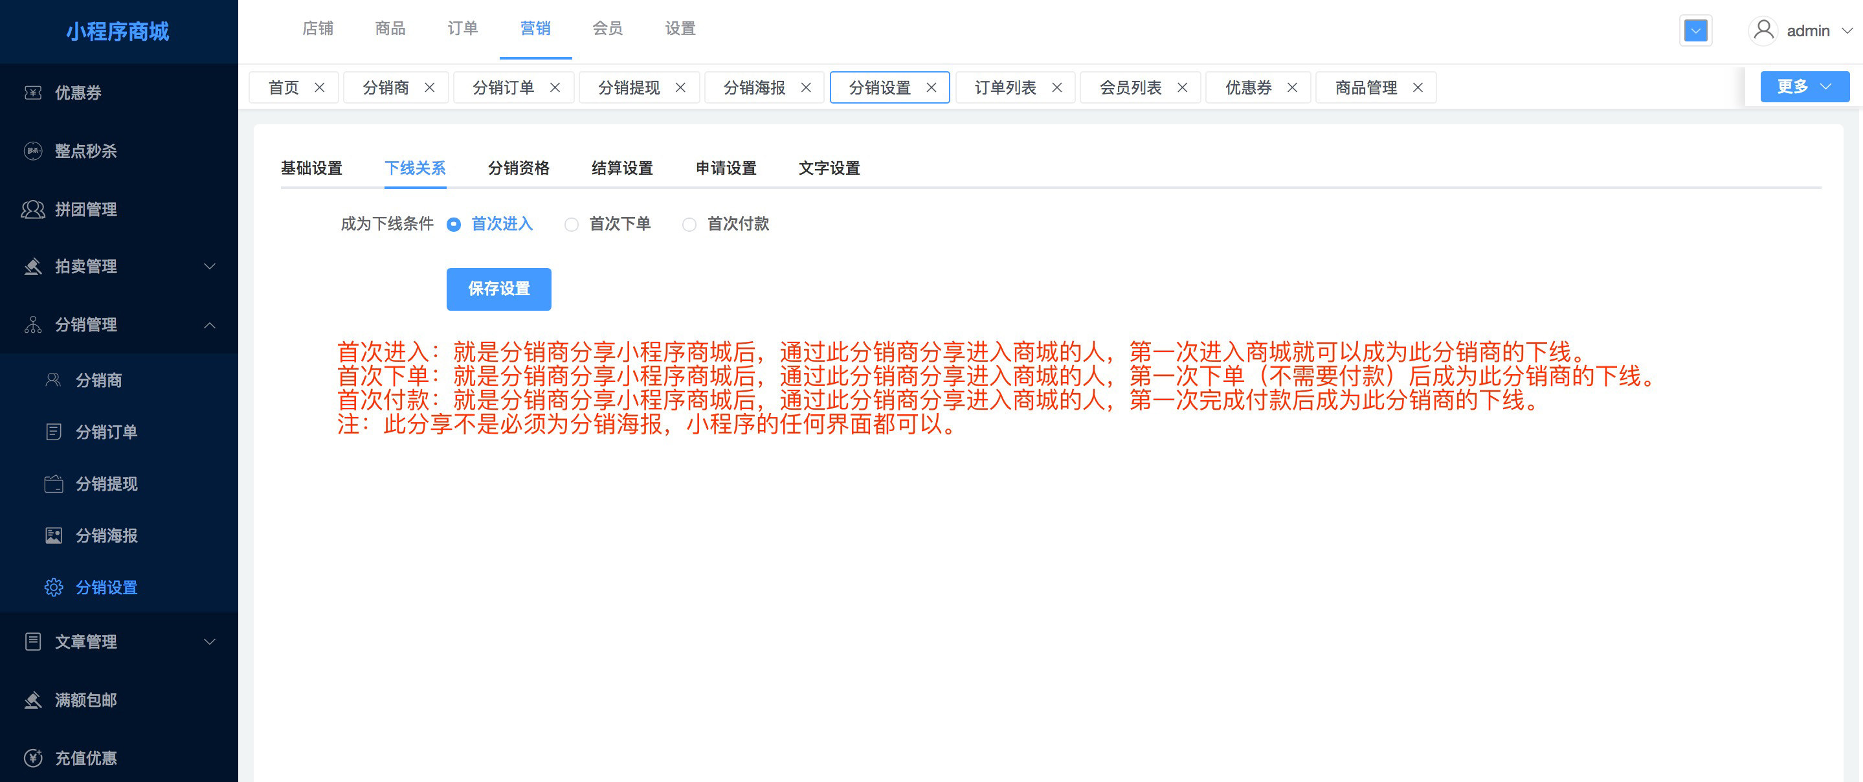Close the 商品管理 tab
This screenshot has width=1863, height=782.
click(x=1418, y=87)
